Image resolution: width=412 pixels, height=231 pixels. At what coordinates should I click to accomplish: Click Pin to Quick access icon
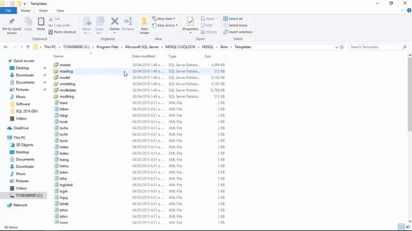tap(12, 21)
